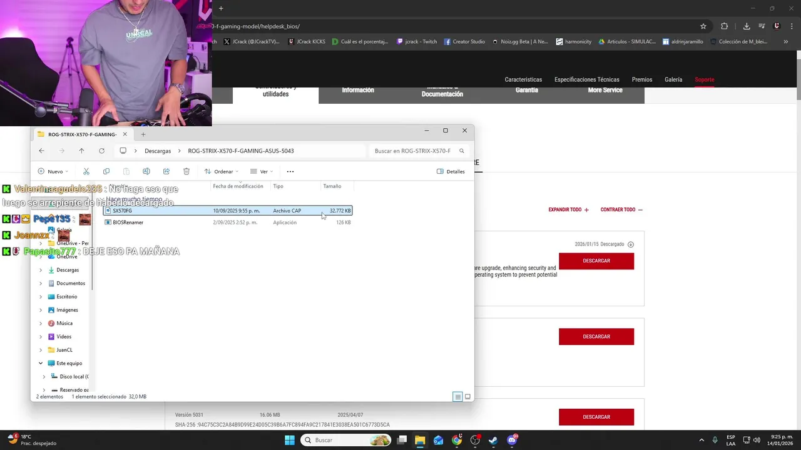The image size is (801, 450).
Task: Toggle the Detalles pane in Explorer
Action: pyautogui.click(x=451, y=171)
